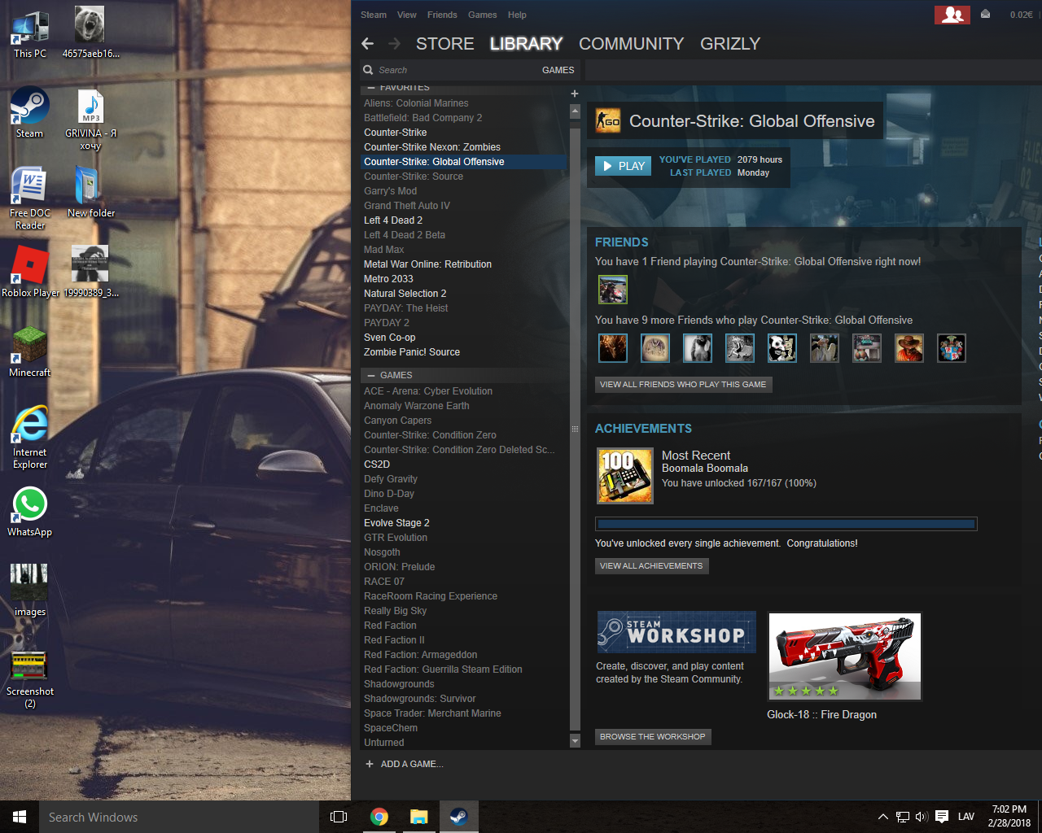
Task: Open the Internet Explorer desktop icon
Action: point(29,437)
